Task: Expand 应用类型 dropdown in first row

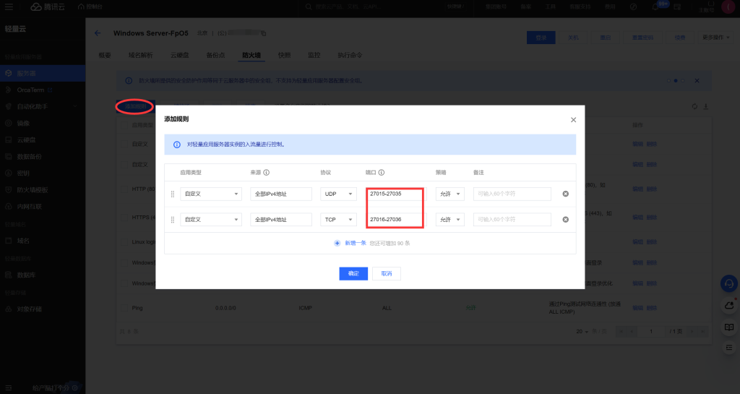Action: coord(210,194)
